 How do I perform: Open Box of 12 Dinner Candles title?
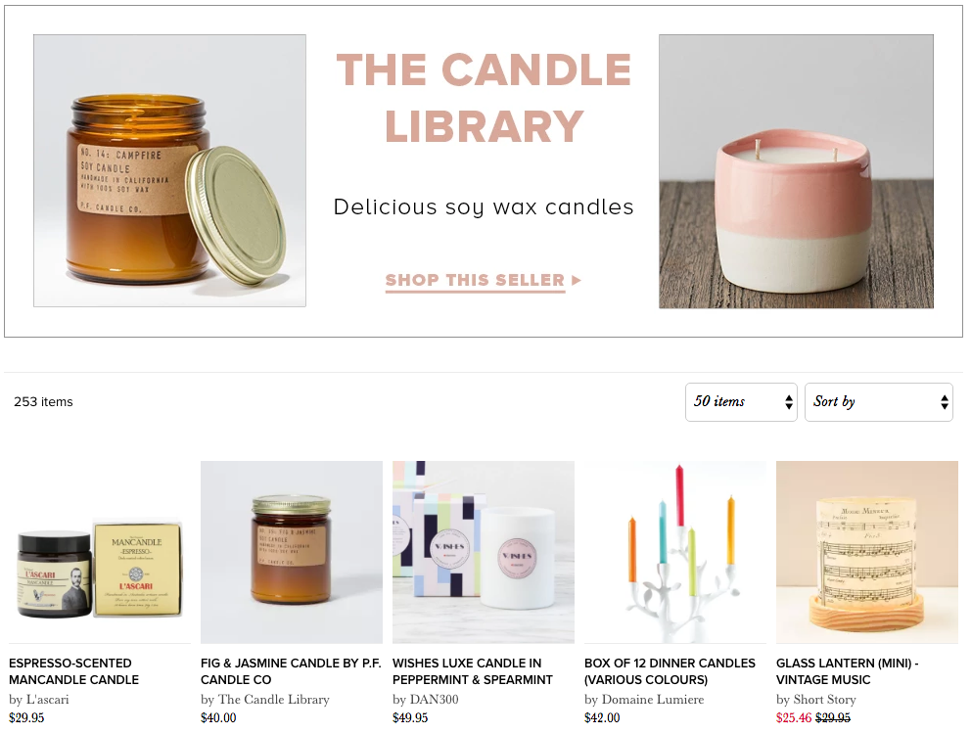(670, 671)
